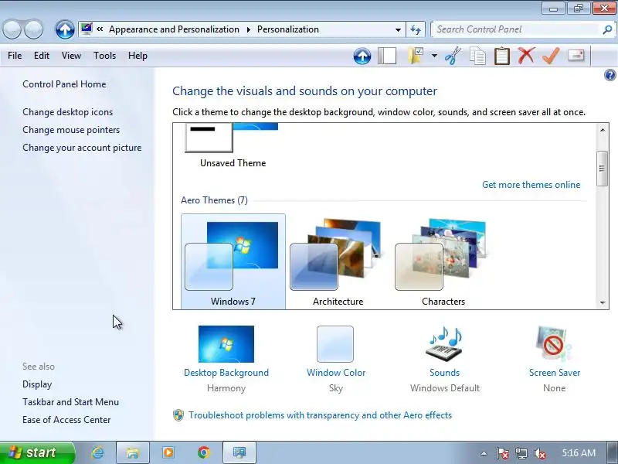Click the toolbar Up folder icon
The image size is (618, 464).
[362, 56]
